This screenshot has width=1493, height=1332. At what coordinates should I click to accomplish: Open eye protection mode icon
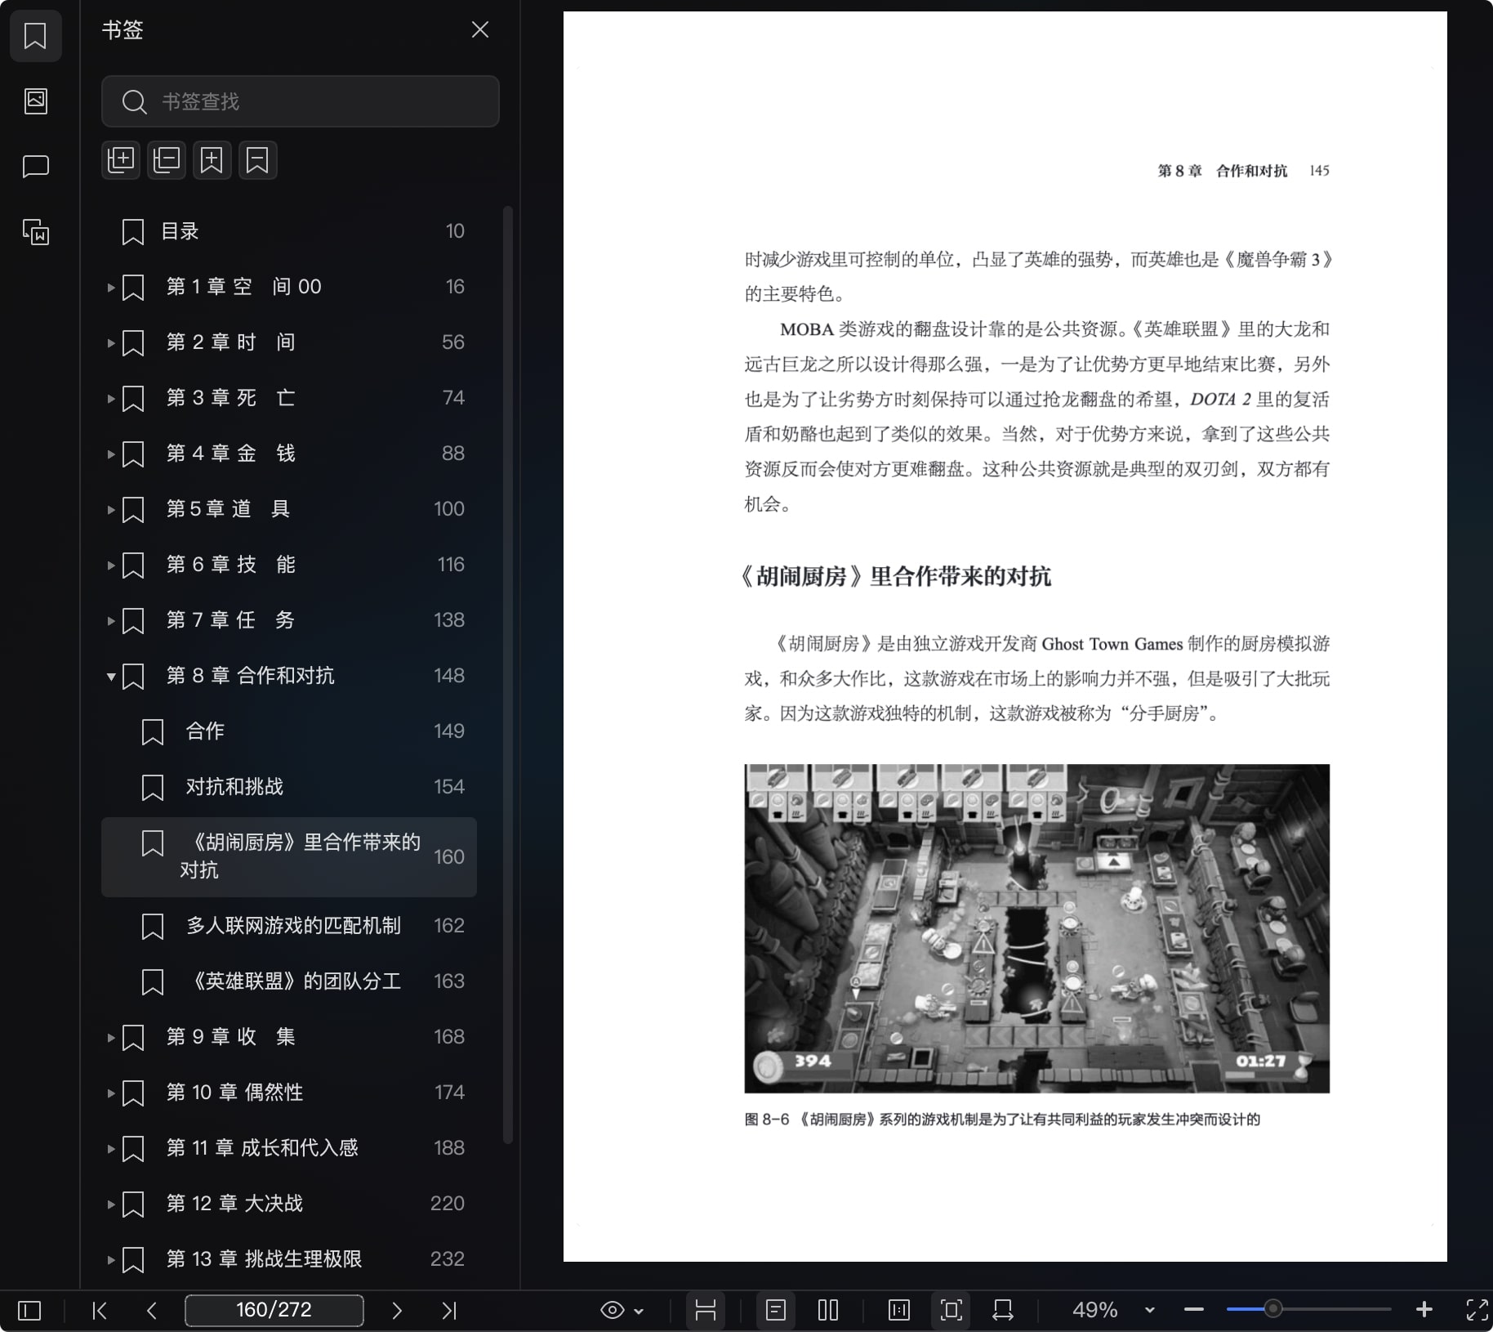(613, 1311)
